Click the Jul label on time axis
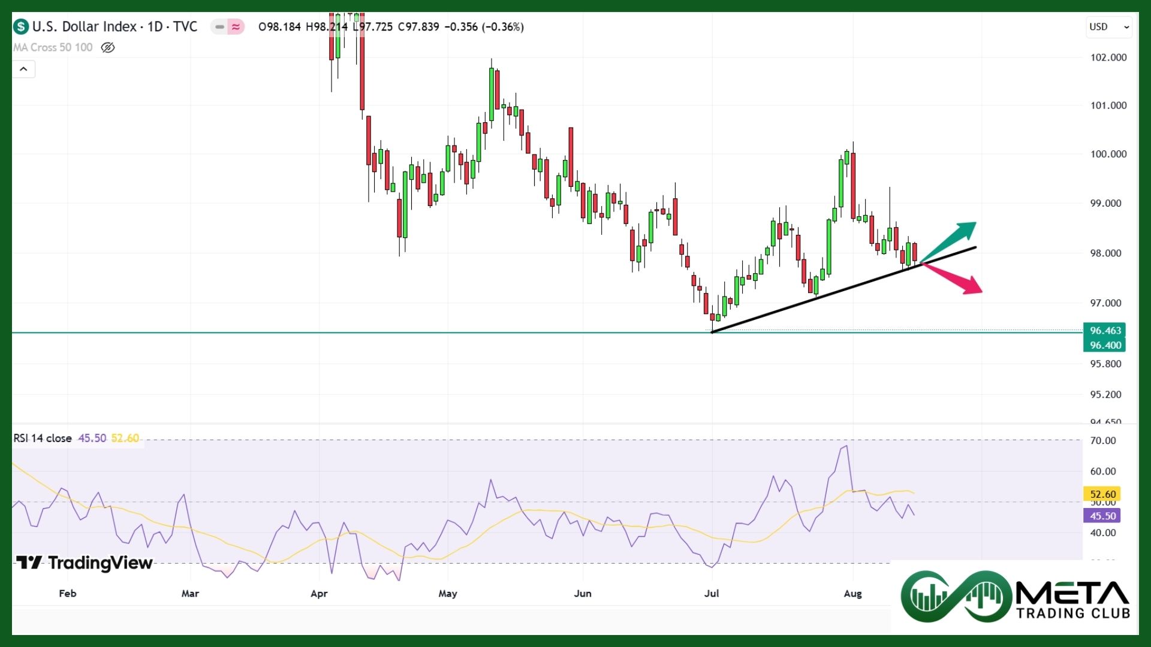Screen dimensions: 1151x647 [712, 593]
